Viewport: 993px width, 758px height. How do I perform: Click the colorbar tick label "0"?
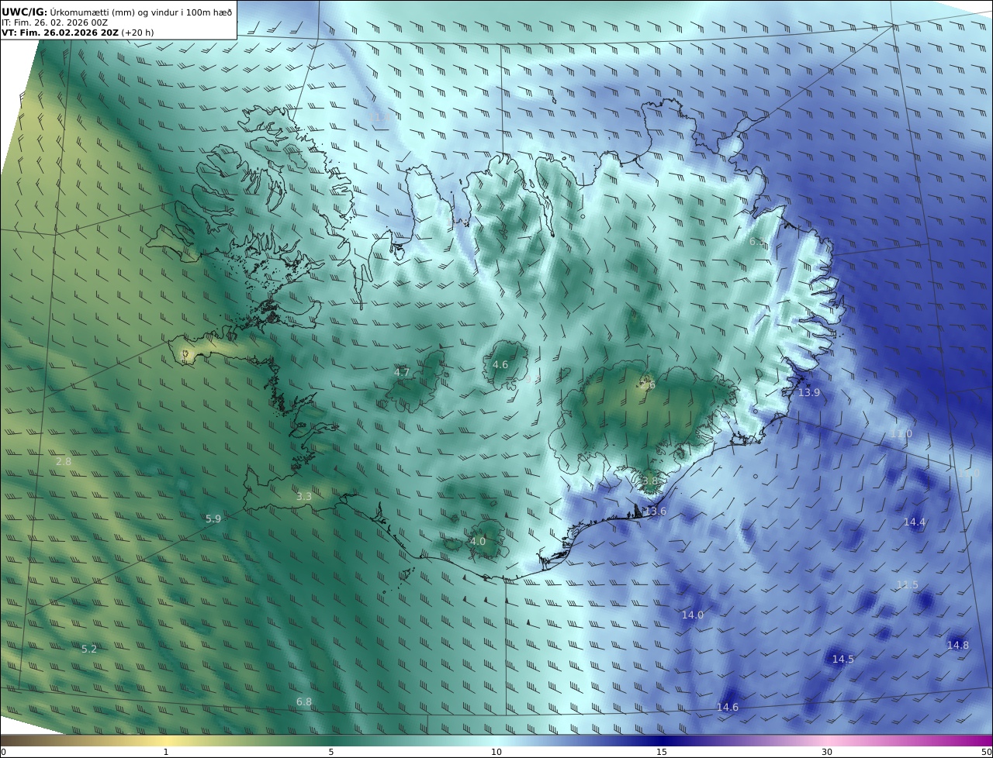click(x=3, y=752)
